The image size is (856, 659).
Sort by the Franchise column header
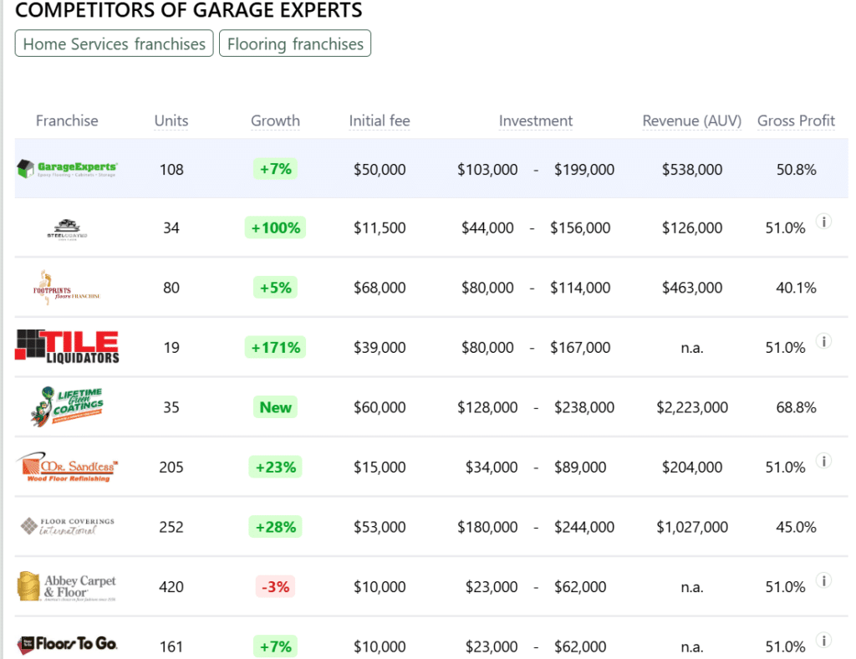pyautogui.click(x=67, y=120)
